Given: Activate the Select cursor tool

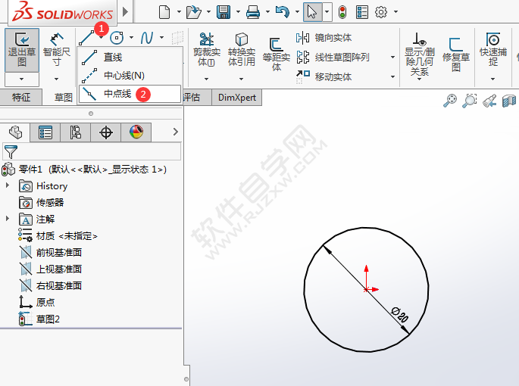Looking at the screenshot, I should tap(312, 12).
